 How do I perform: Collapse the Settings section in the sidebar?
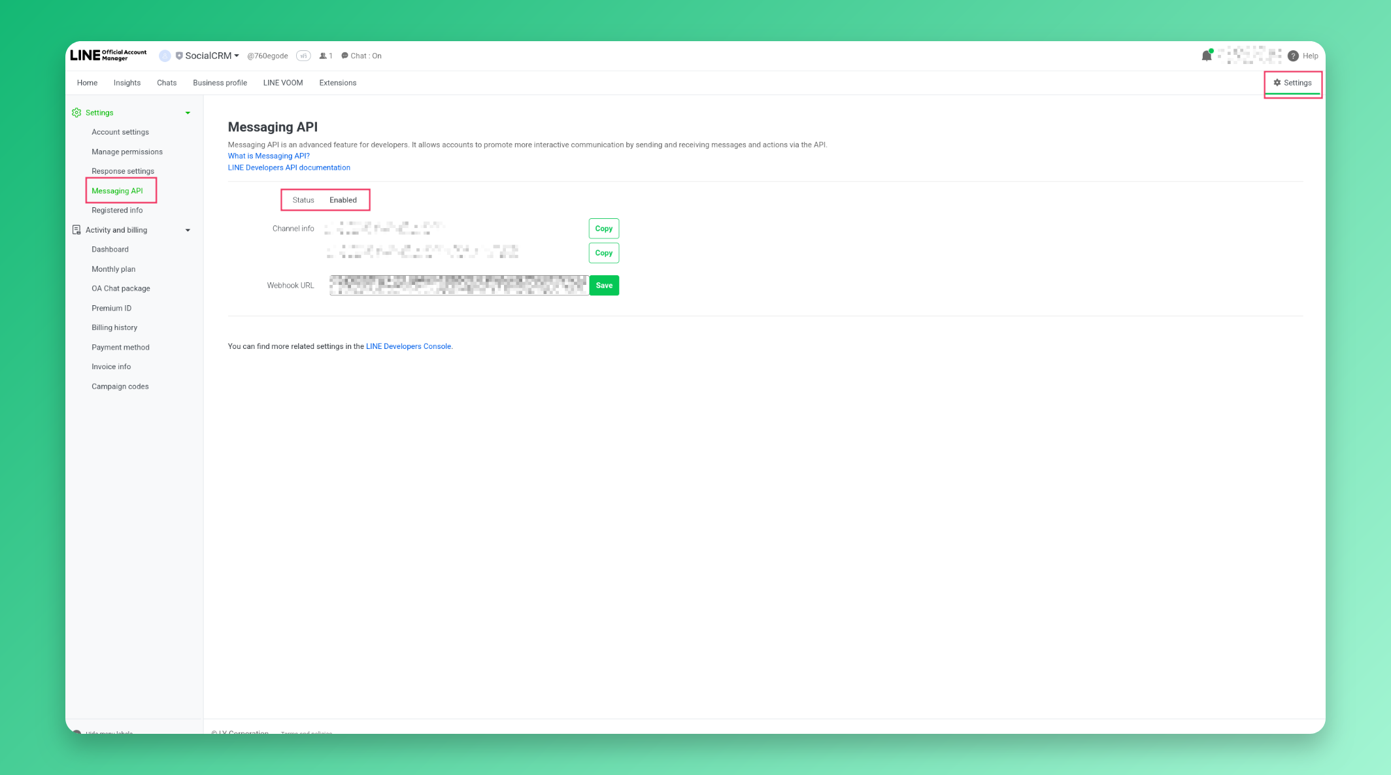[188, 112]
